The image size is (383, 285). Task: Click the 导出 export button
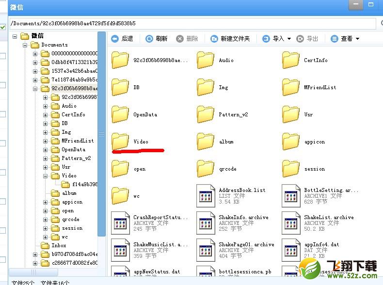(x=307, y=39)
